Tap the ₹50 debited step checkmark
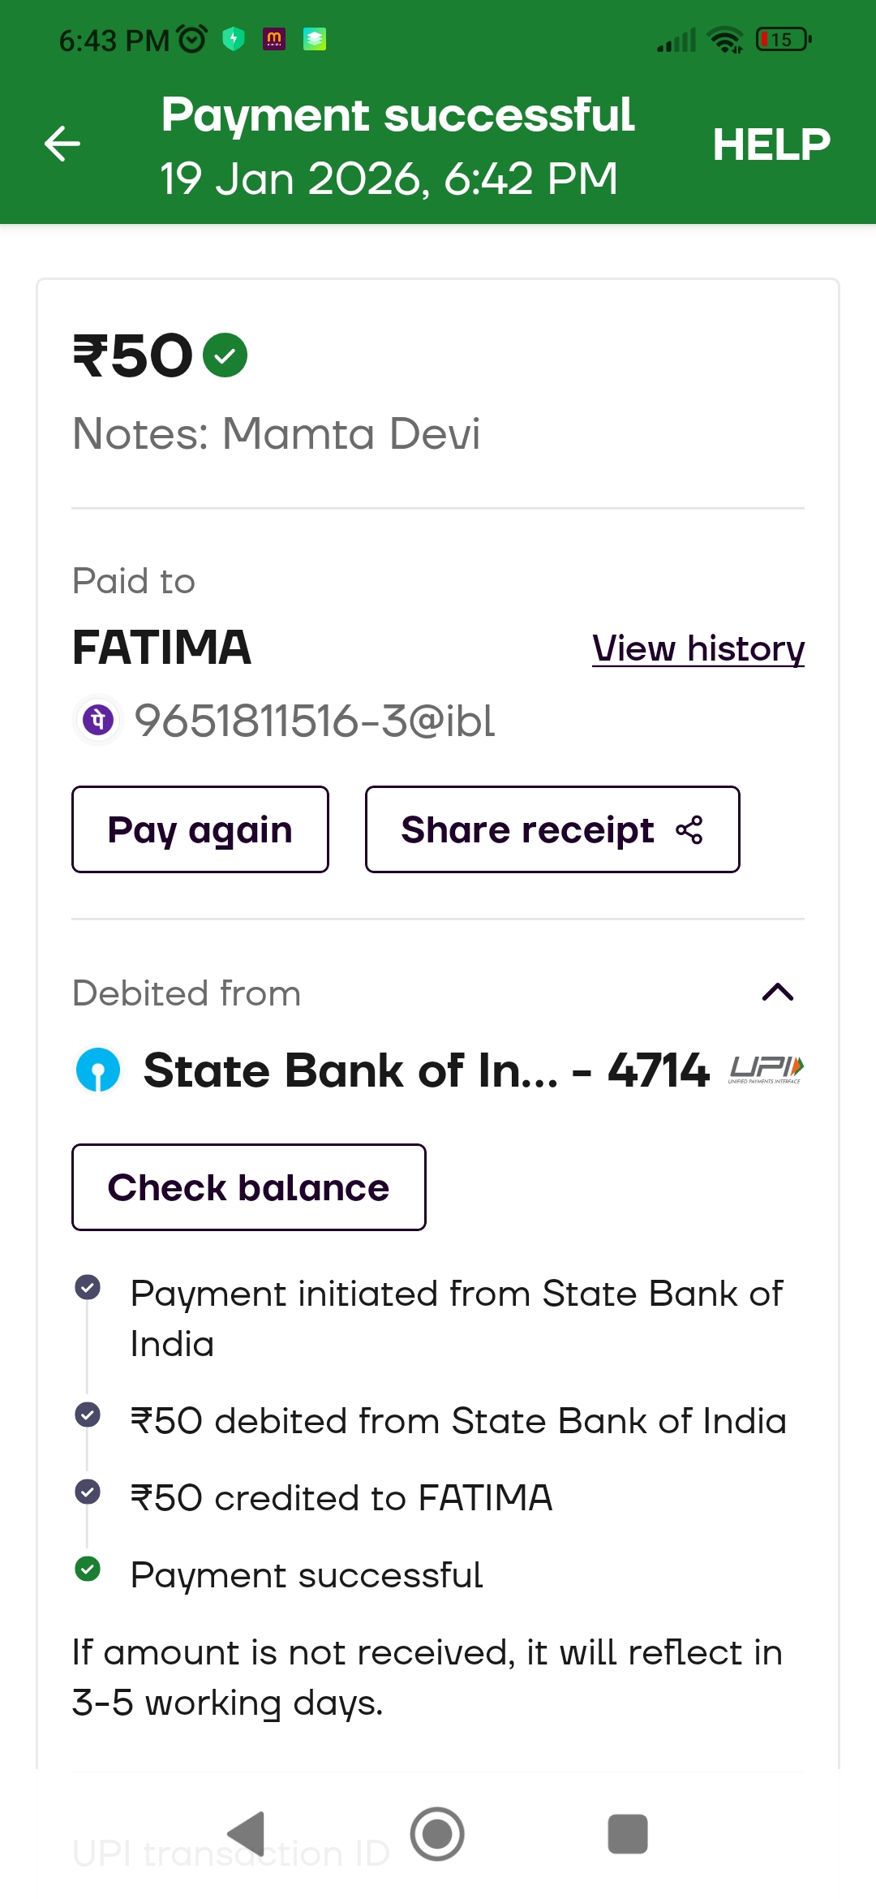 tap(88, 1415)
